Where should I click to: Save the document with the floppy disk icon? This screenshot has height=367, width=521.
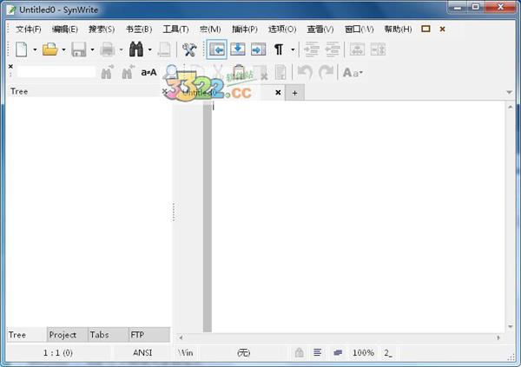pyautogui.click(x=79, y=49)
